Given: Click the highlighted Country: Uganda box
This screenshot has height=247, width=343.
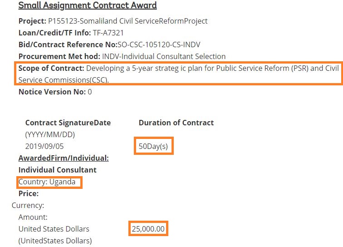Looking at the screenshot, I should click(x=49, y=183).
